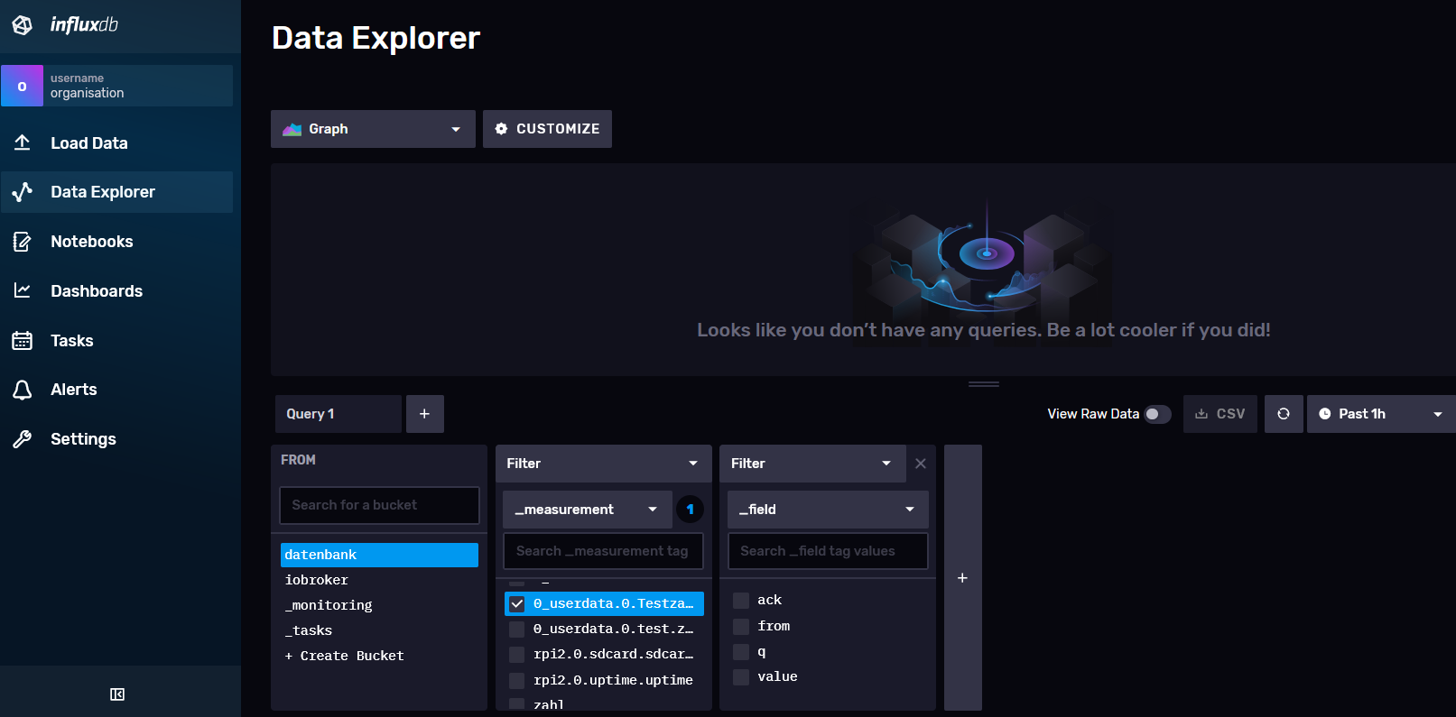Open the Past 1h time range dropdown
The image size is (1456, 717).
tap(1381, 414)
